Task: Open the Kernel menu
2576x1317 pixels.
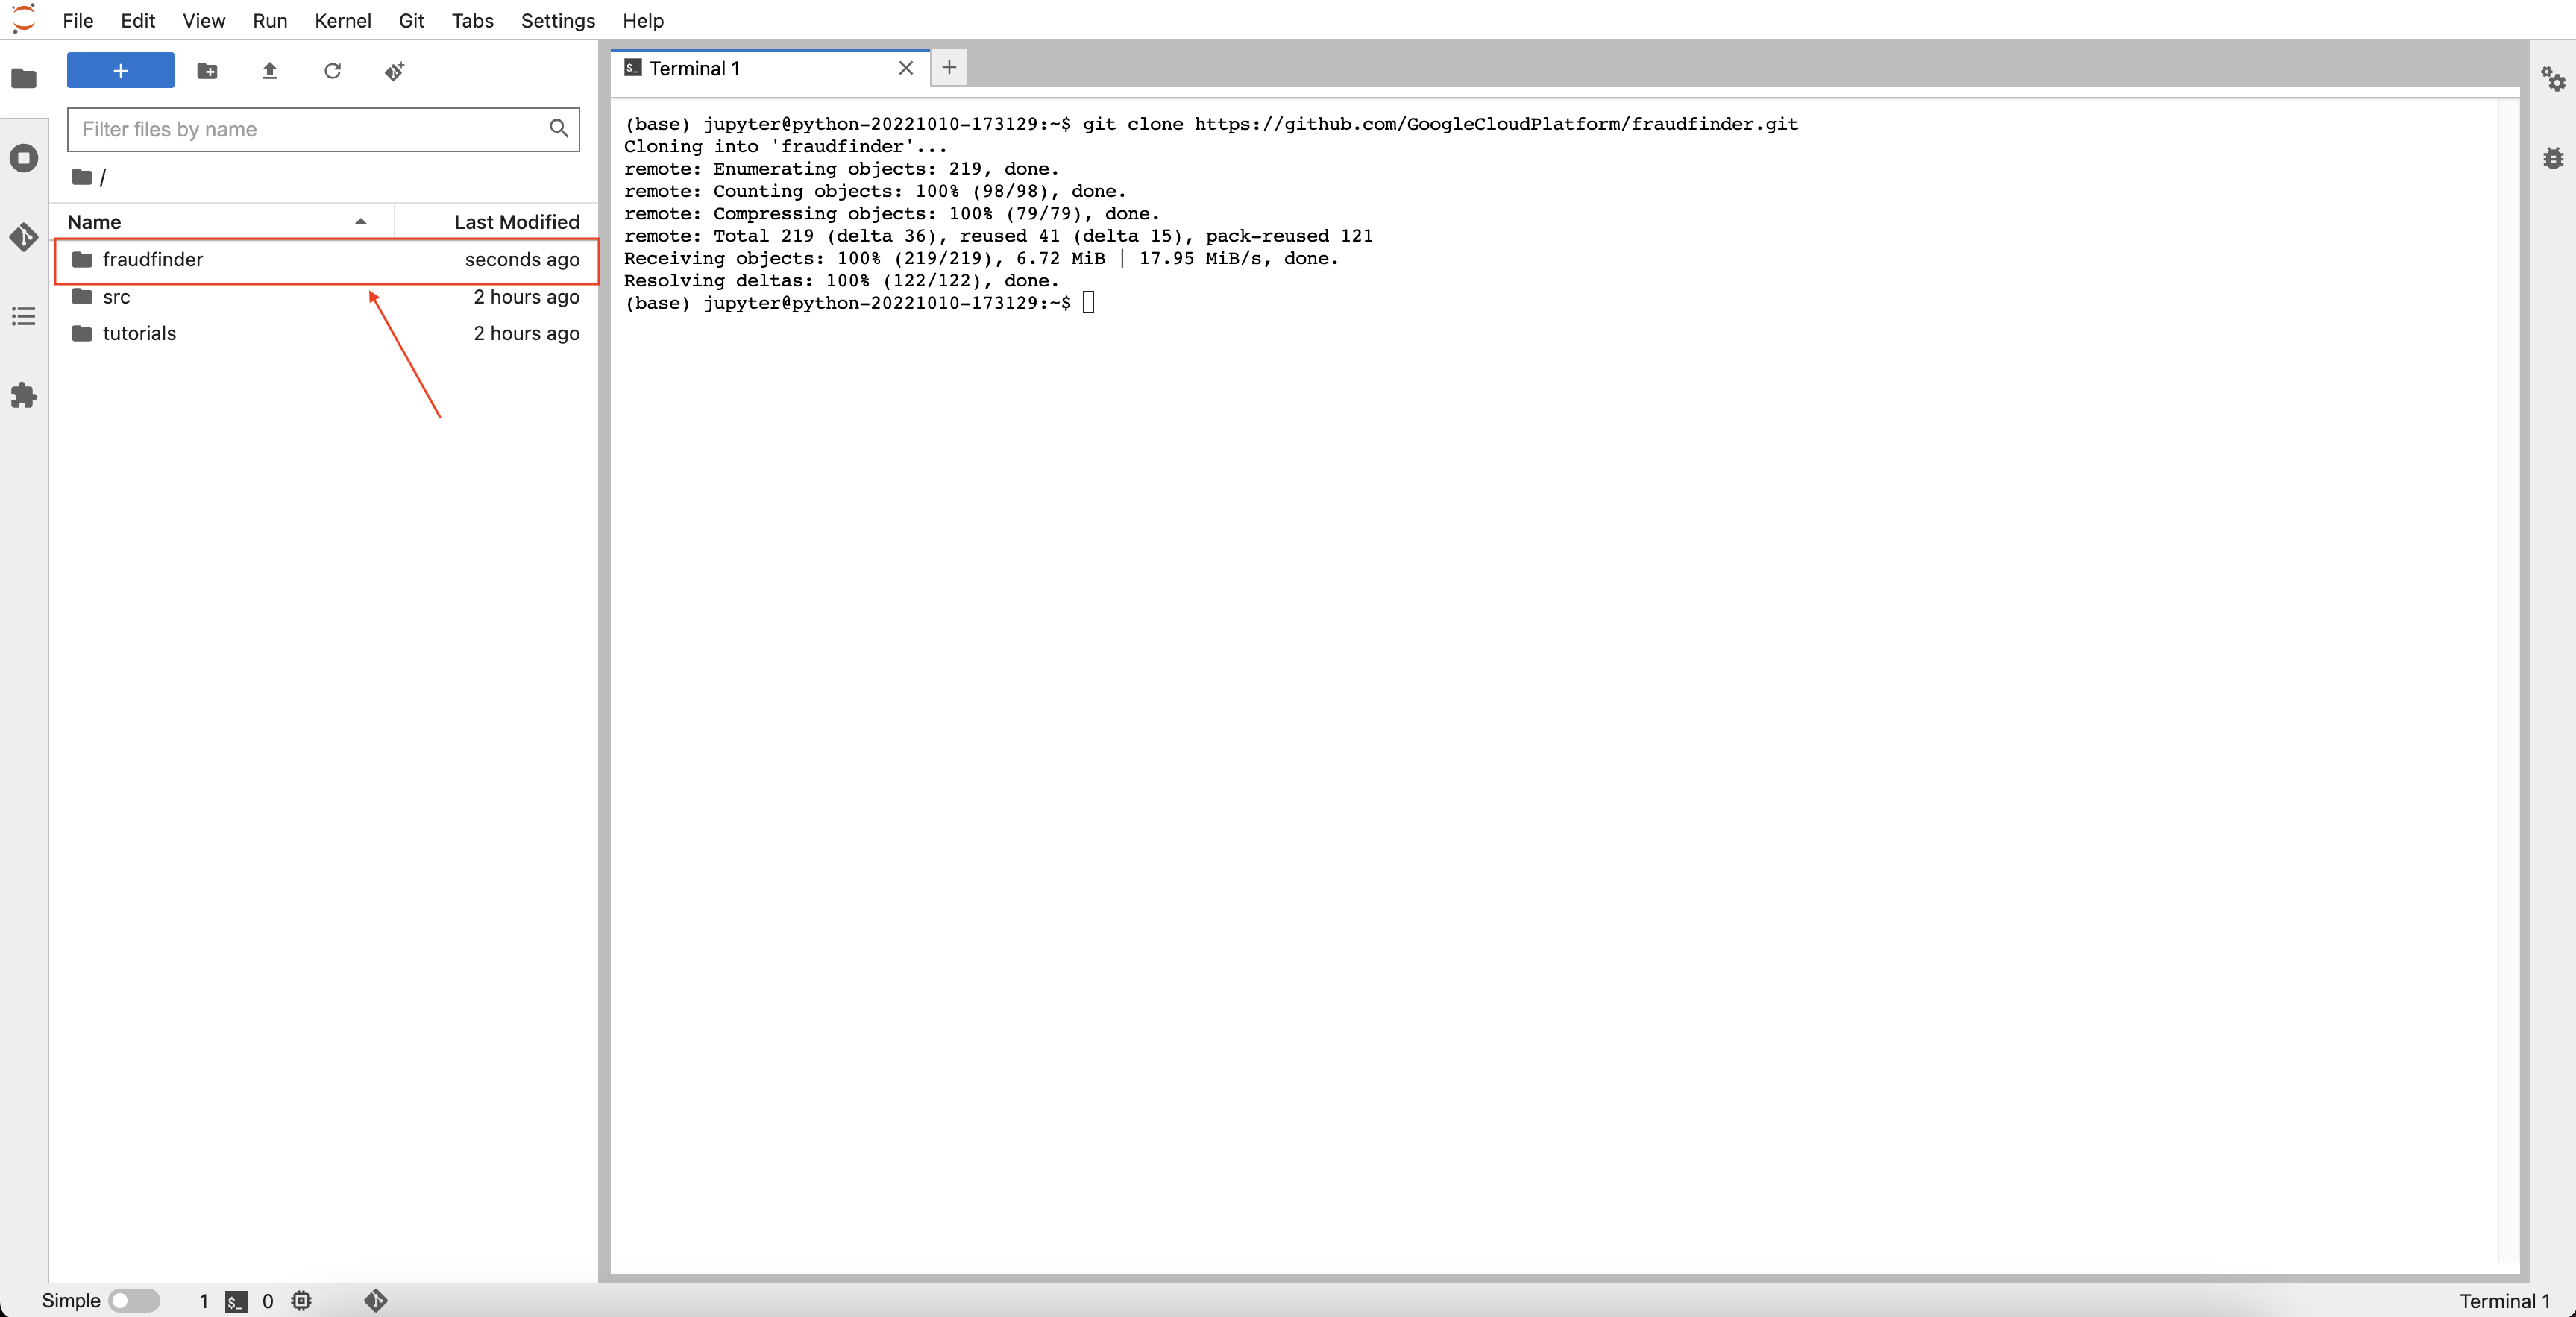Action: pyautogui.click(x=342, y=20)
